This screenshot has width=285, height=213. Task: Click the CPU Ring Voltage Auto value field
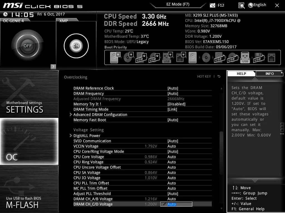pos(171,162)
